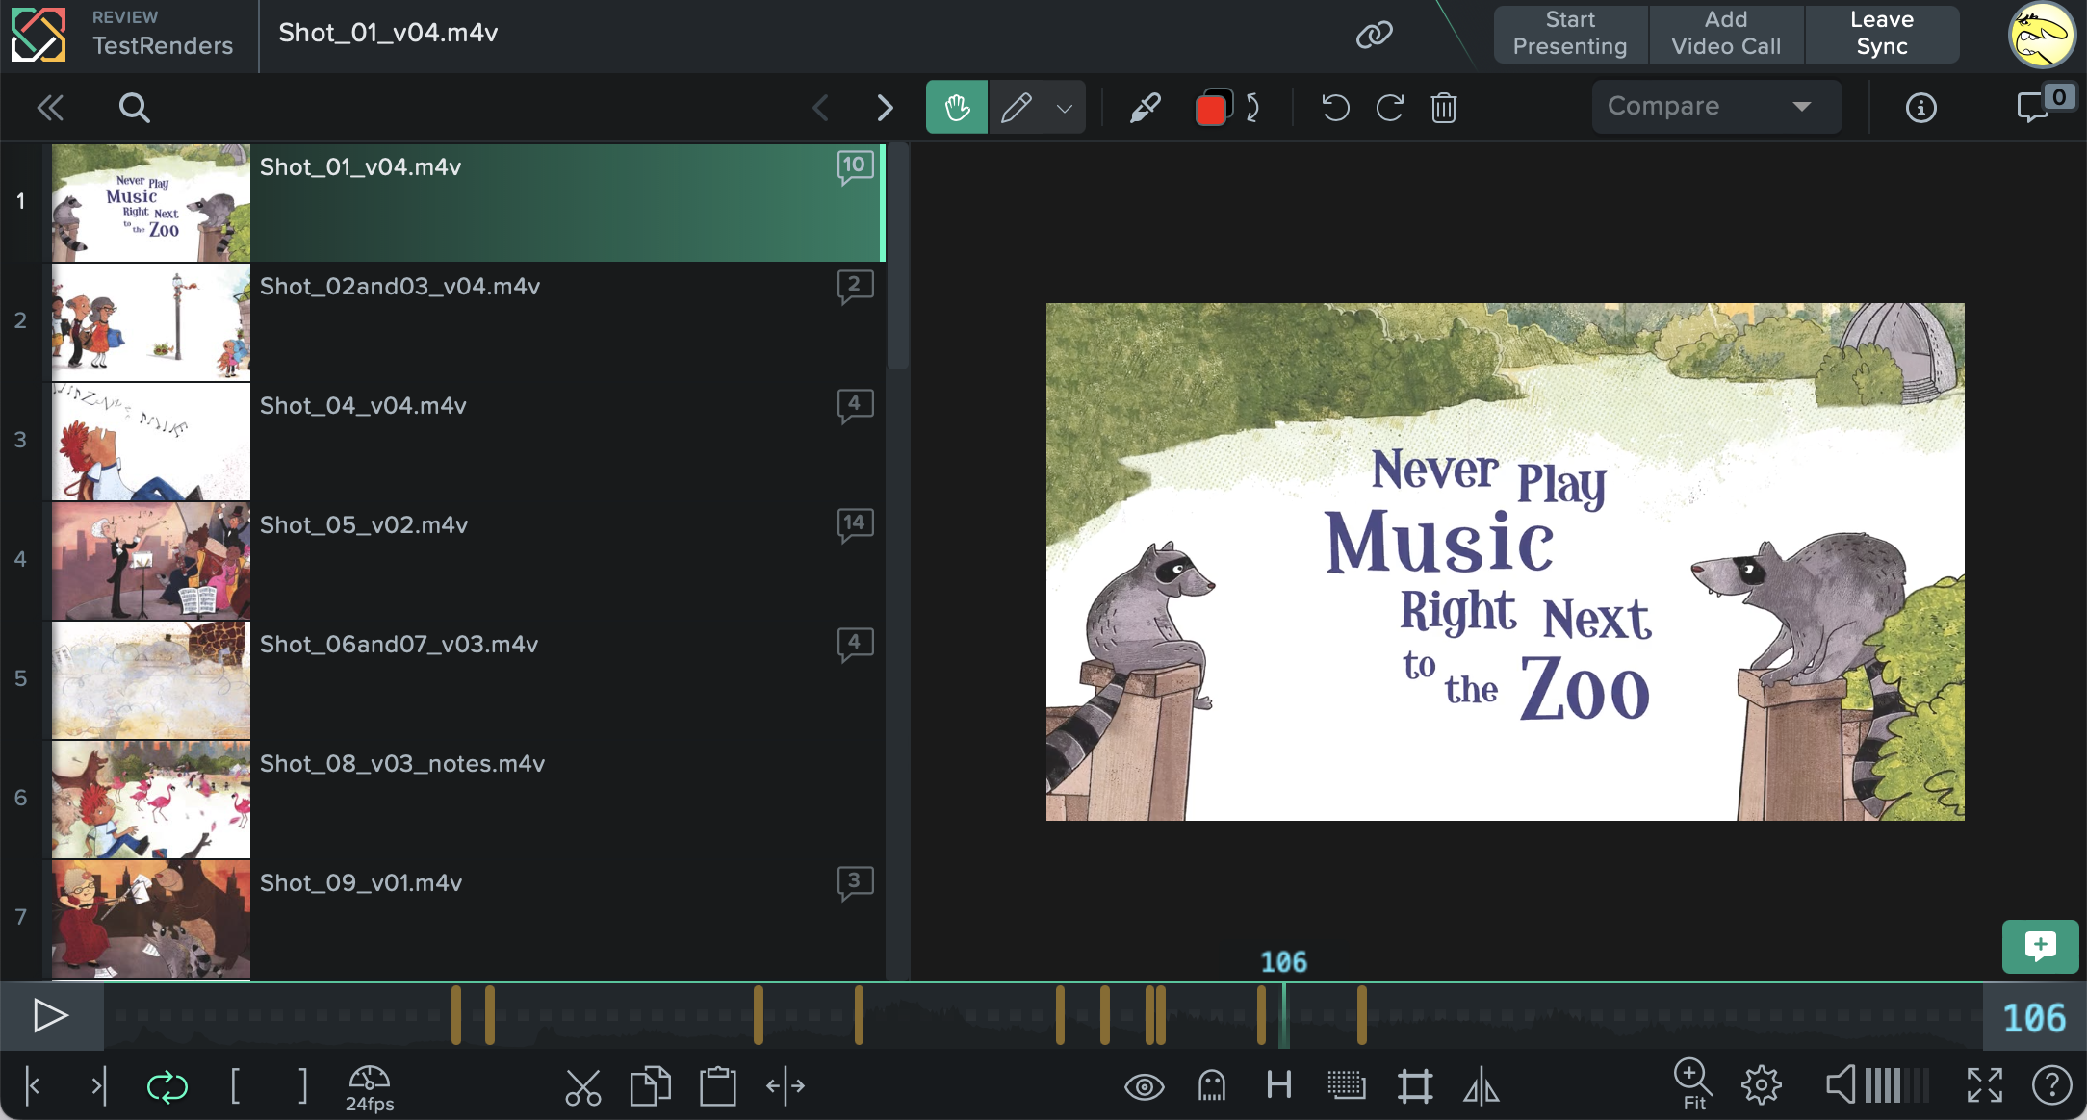Click Leave Sync
Screen dimensions: 2087x1120
tap(1882, 34)
